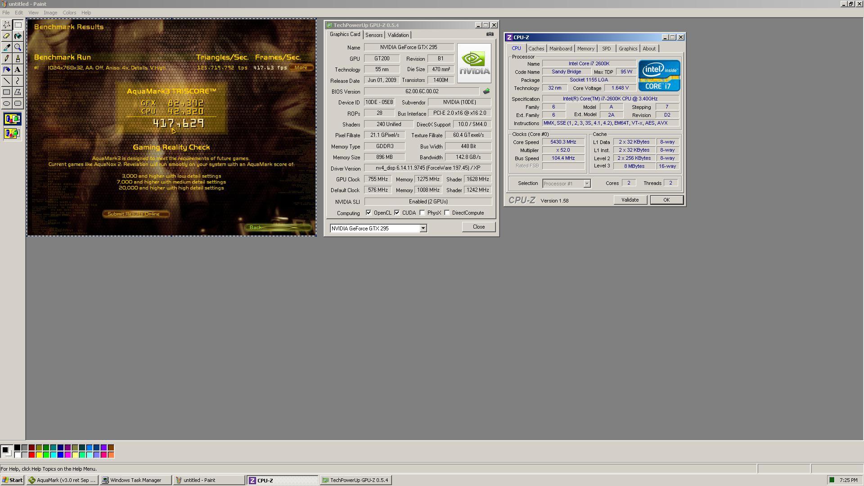Click the GPU-Z screenshot camera icon
The height and width of the screenshot is (486, 864).
(490, 34)
